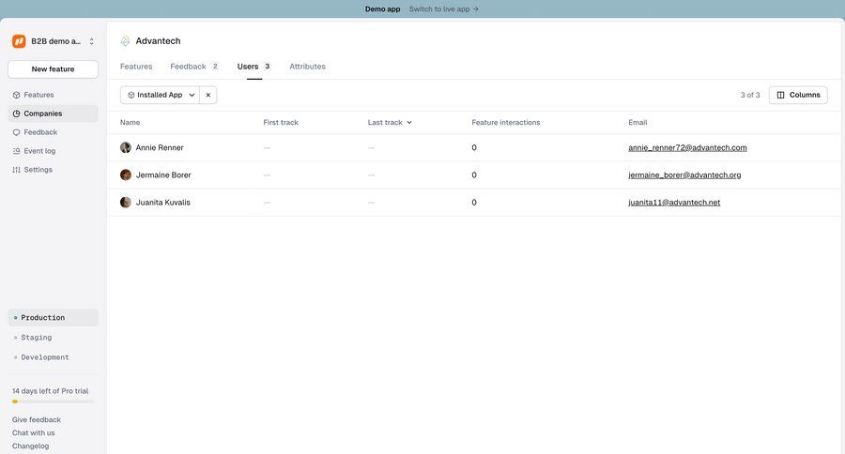Click the 3 of 3 count text
Viewport: 845px width, 454px height.
750,95
